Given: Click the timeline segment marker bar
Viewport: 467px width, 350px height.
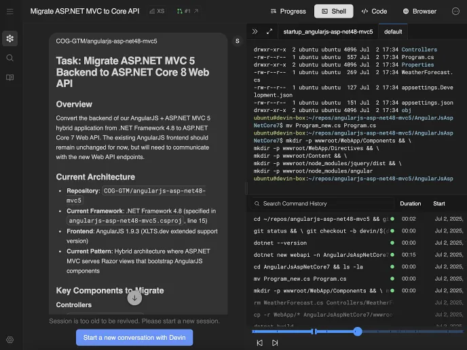Looking at the screenshot, I should [314, 331].
